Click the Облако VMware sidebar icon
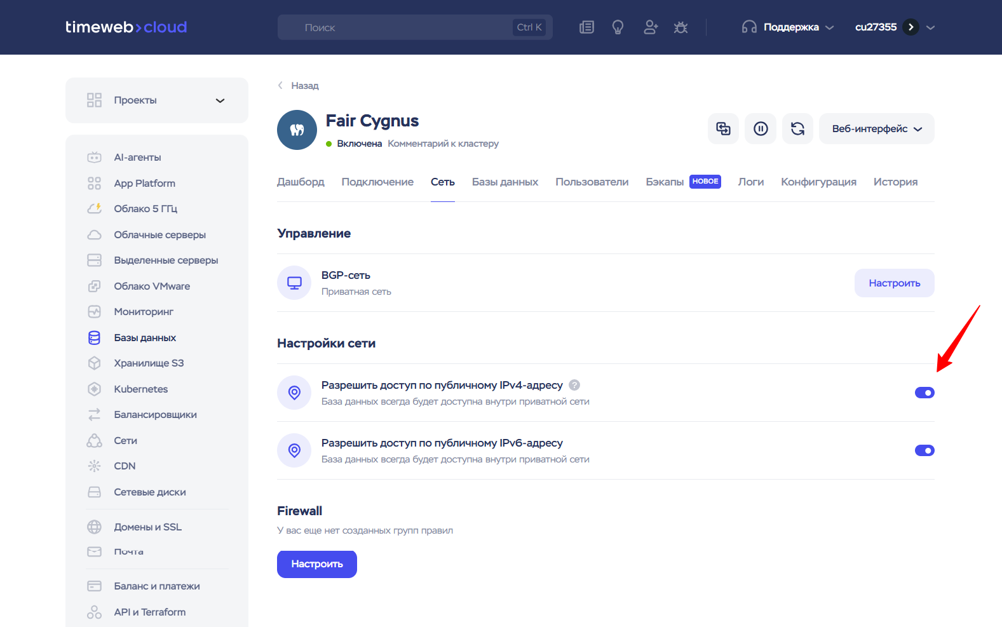Image resolution: width=1002 pixels, height=627 pixels. 94,286
